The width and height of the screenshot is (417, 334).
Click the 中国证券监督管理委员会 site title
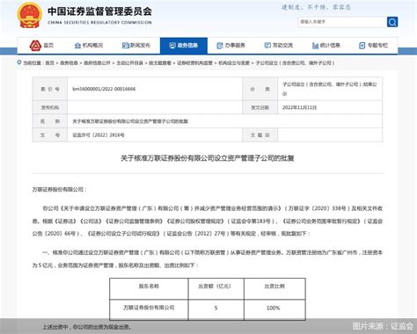(x=99, y=11)
